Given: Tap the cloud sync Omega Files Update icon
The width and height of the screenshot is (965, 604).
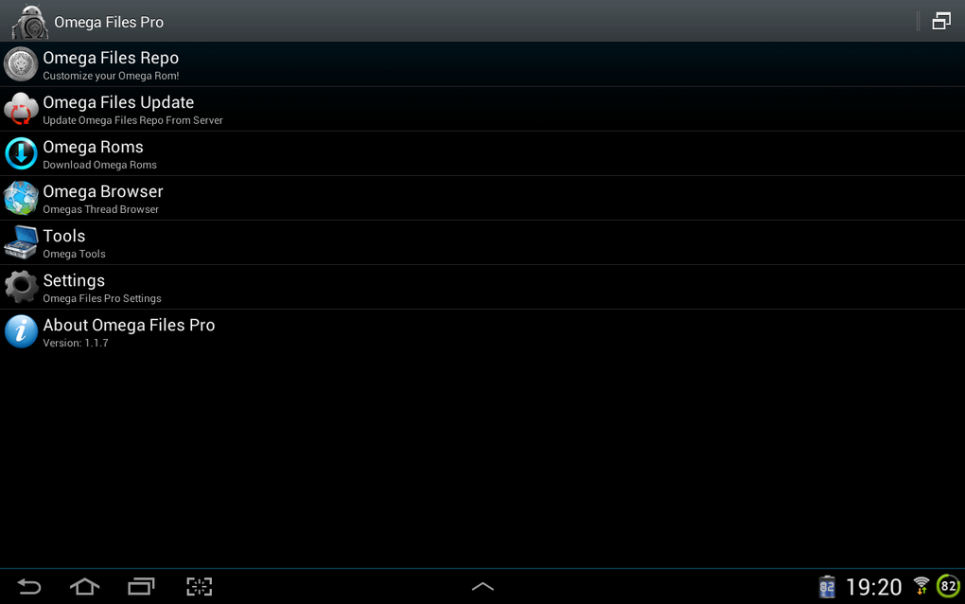Looking at the screenshot, I should (21, 109).
